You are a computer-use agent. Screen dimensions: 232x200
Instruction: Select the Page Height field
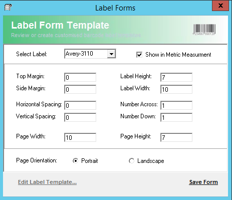pyautogui.click(x=176, y=137)
